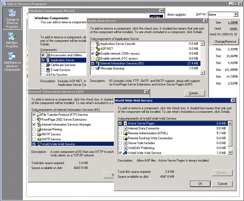
Task: Open Add New Programs sidebar icon
Action: coord(12,36)
